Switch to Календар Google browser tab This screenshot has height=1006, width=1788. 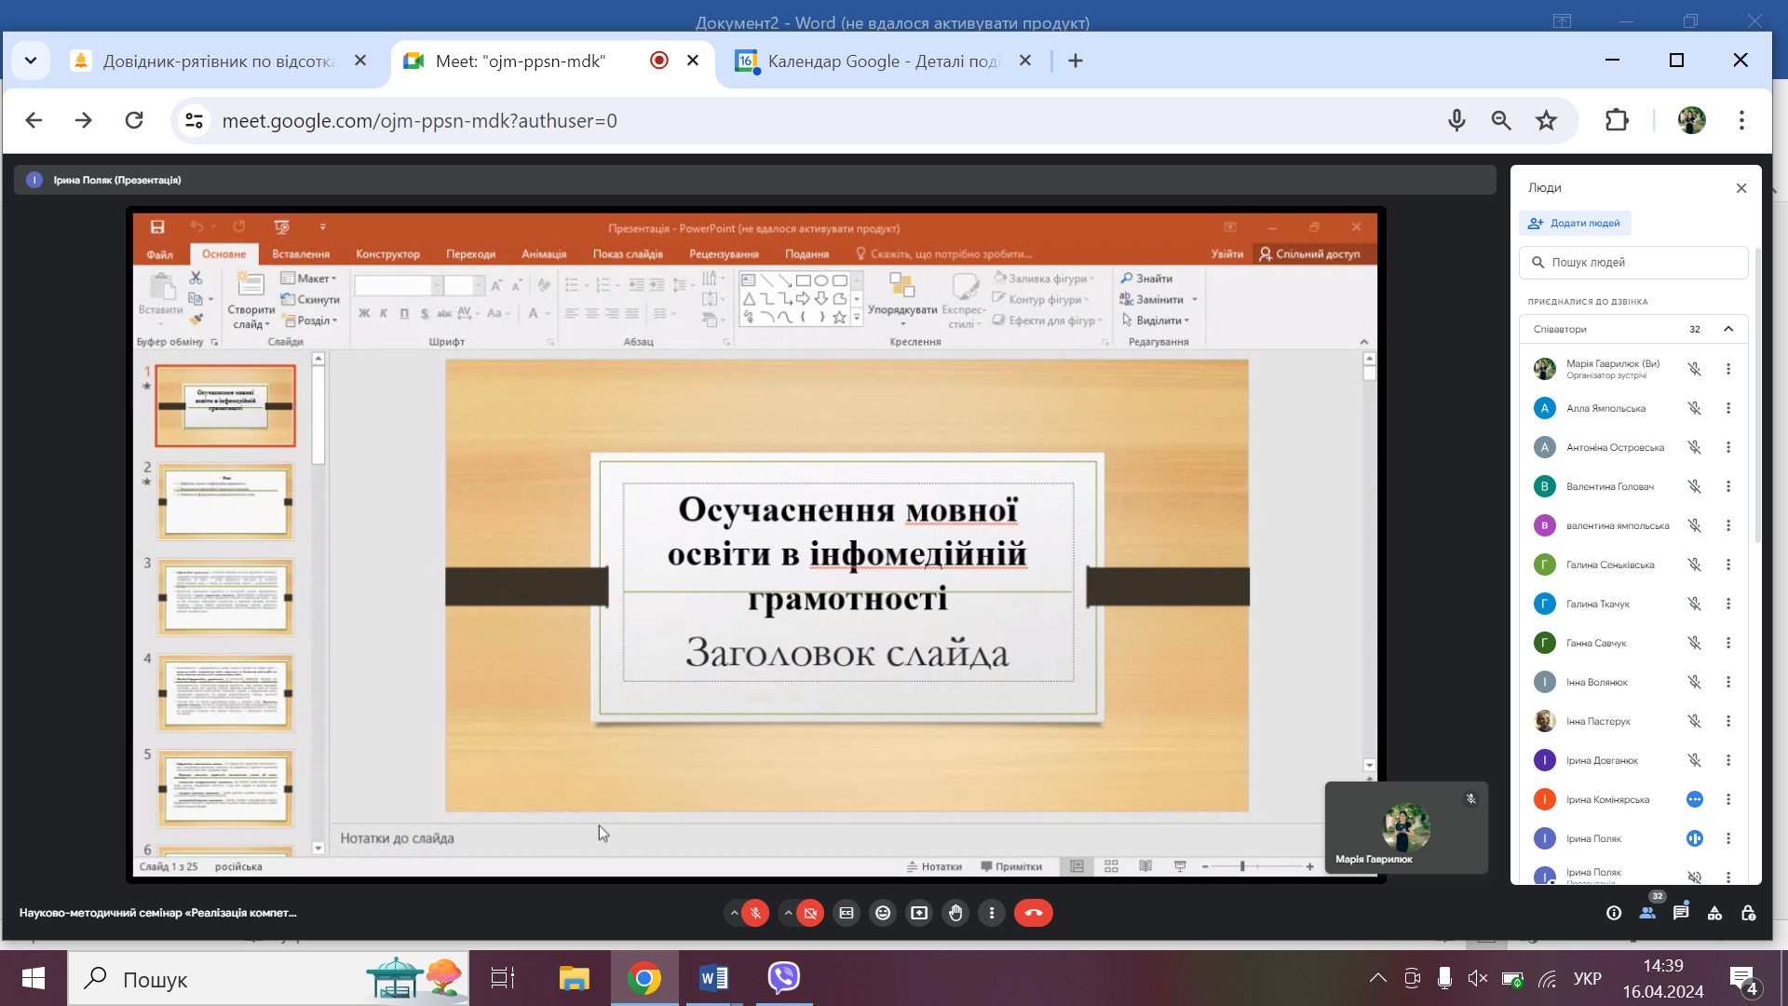click(x=884, y=61)
